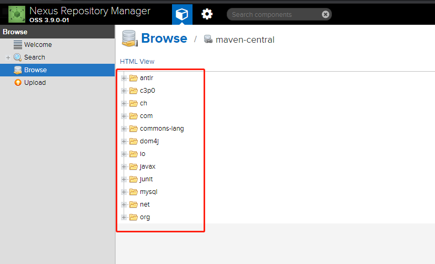The width and height of the screenshot is (435, 264).
Task: Click the mysql folder icon
Action: [134, 192]
